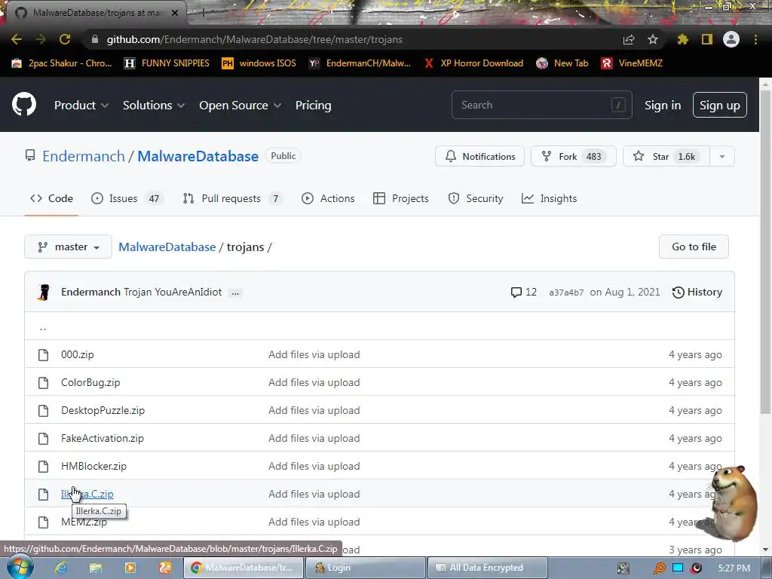Expand the Solutions dropdown
The width and height of the screenshot is (772, 579).
click(x=154, y=106)
